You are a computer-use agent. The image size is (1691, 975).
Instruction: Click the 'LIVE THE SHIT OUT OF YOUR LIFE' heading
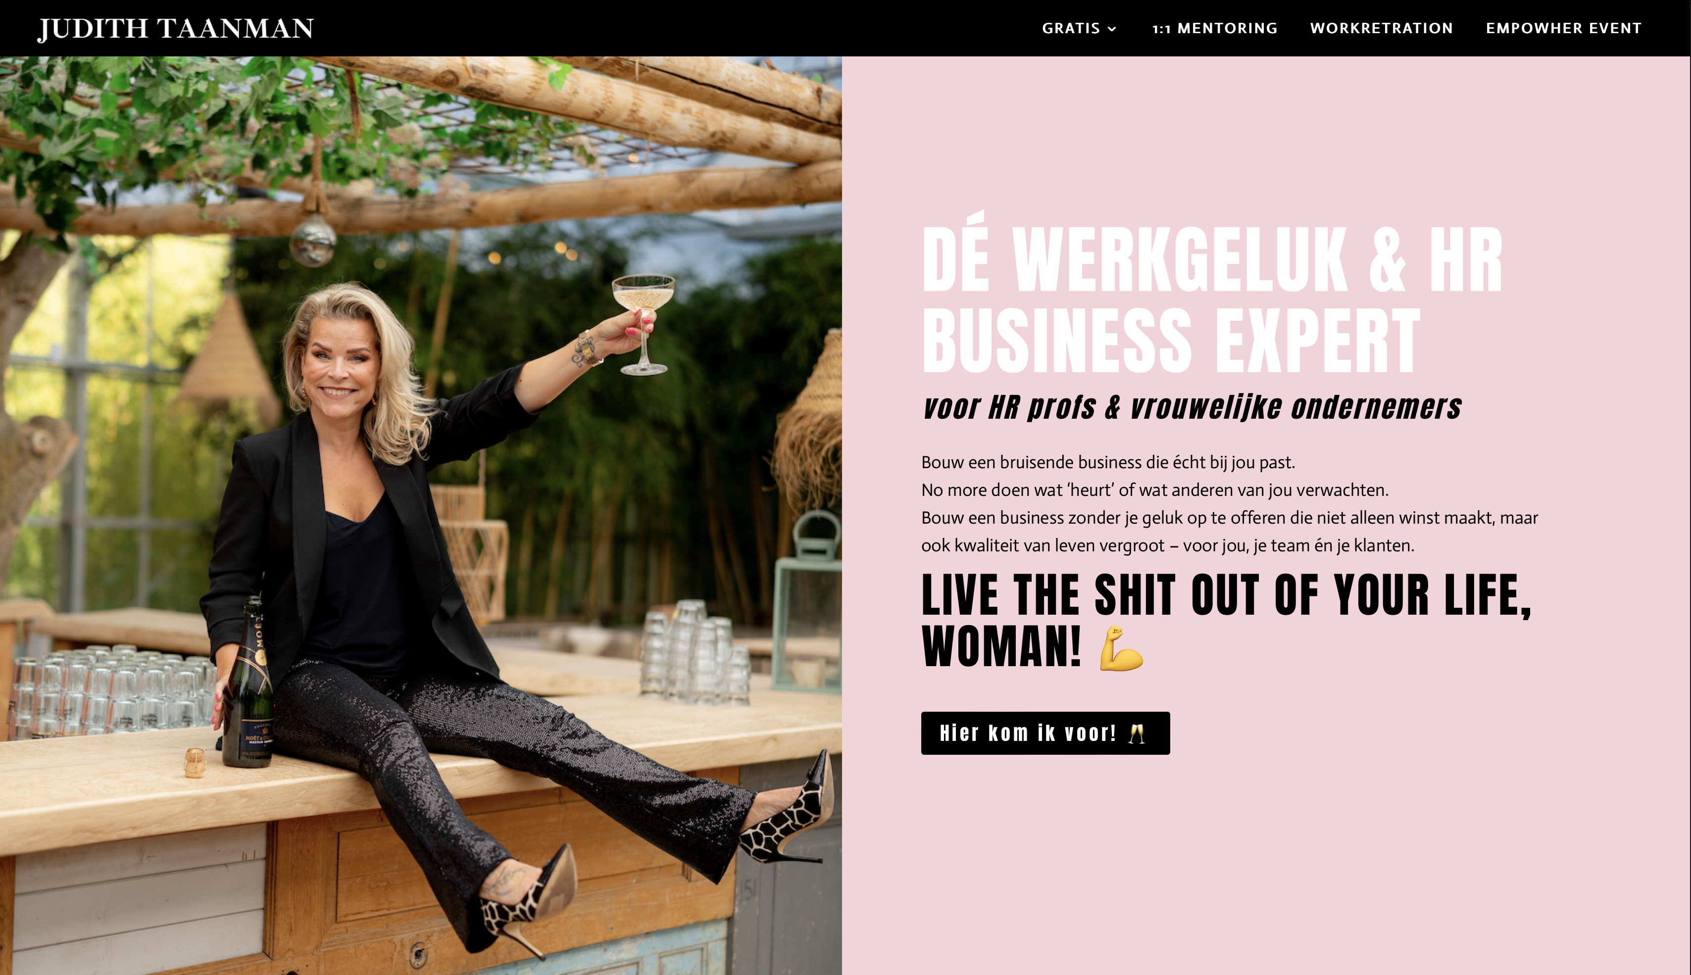tap(1226, 621)
